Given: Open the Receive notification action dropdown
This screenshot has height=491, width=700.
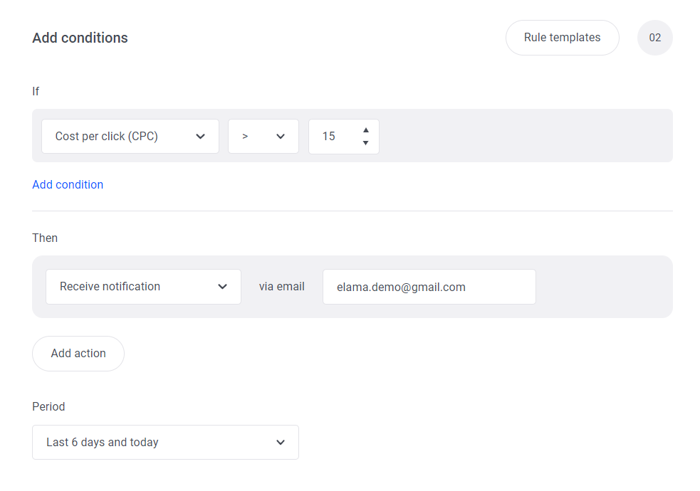Looking at the screenshot, I should pos(143,287).
